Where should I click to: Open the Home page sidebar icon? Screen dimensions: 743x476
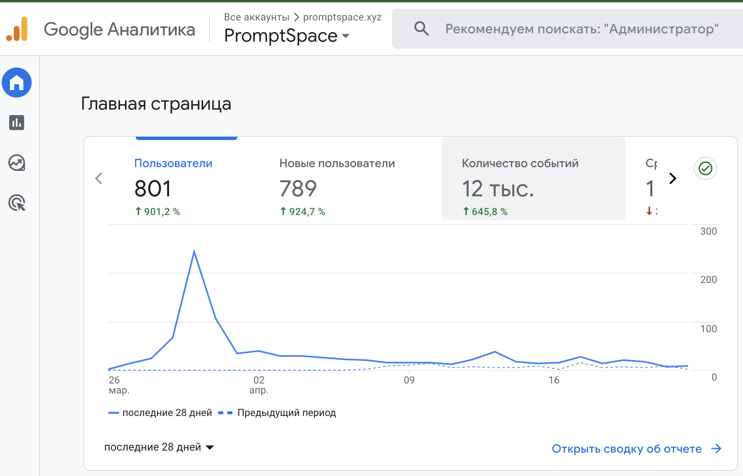17,83
